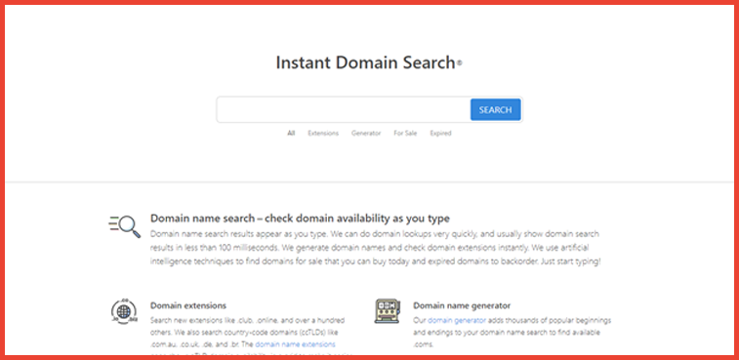Click the globe Domain extensions icon

[x=124, y=311]
